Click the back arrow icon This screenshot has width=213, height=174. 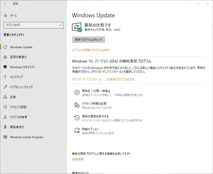coord(5,4)
